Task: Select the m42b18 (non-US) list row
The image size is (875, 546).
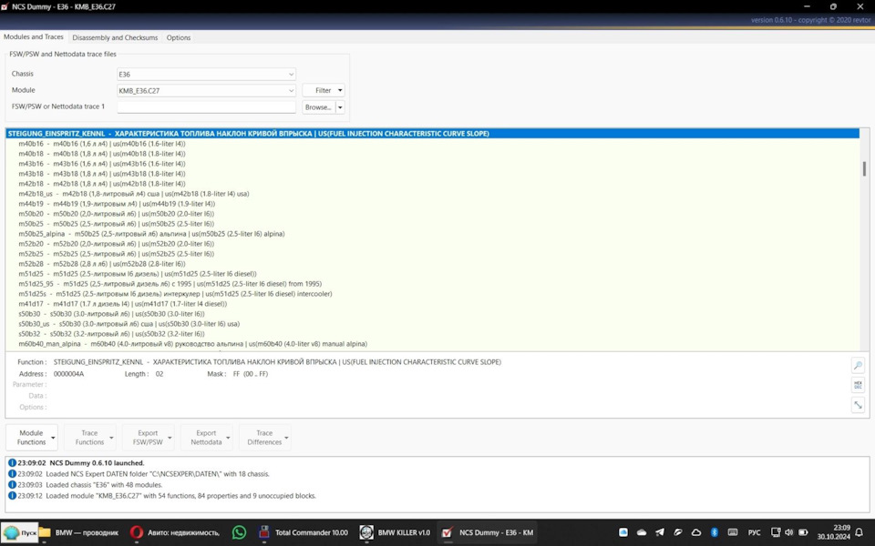Action: [x=432, y=184]
